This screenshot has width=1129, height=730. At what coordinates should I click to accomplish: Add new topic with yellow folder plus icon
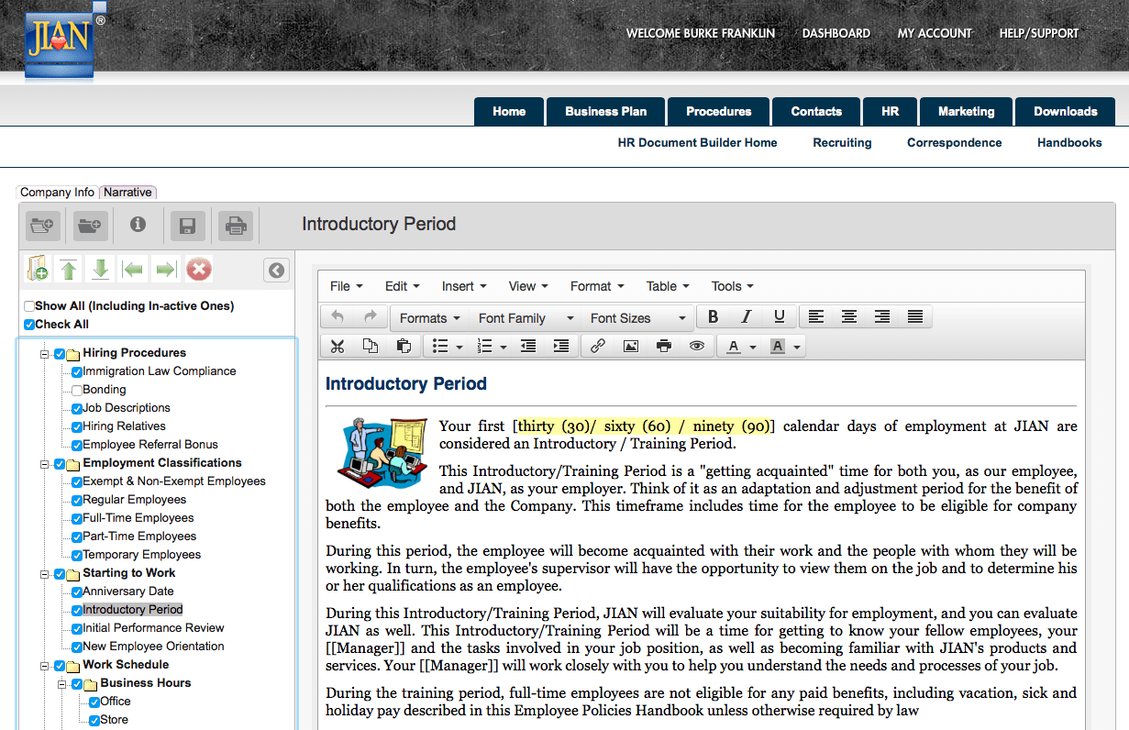click(x=38, y=270)
